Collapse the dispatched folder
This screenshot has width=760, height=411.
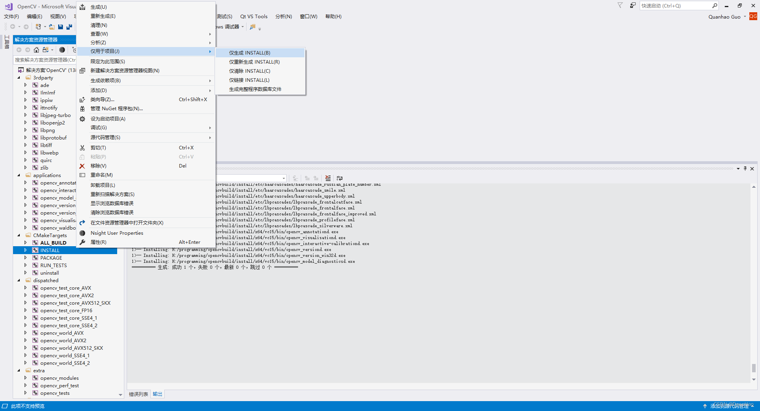click(19, 281)
